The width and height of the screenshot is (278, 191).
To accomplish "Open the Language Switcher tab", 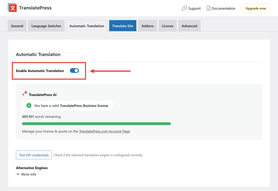I will 46,26.
